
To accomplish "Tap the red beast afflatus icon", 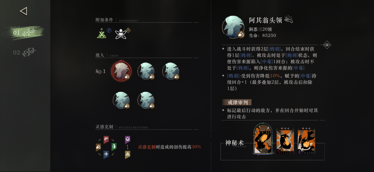I will 106,140.
